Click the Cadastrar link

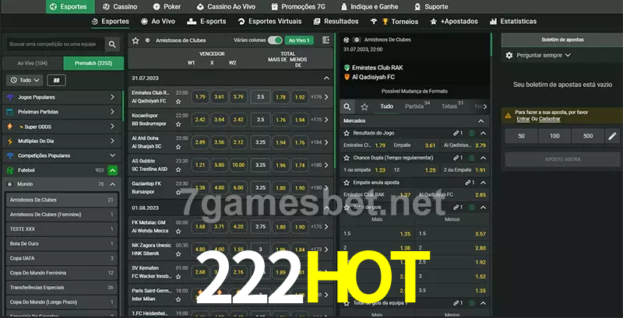point(550,119)
